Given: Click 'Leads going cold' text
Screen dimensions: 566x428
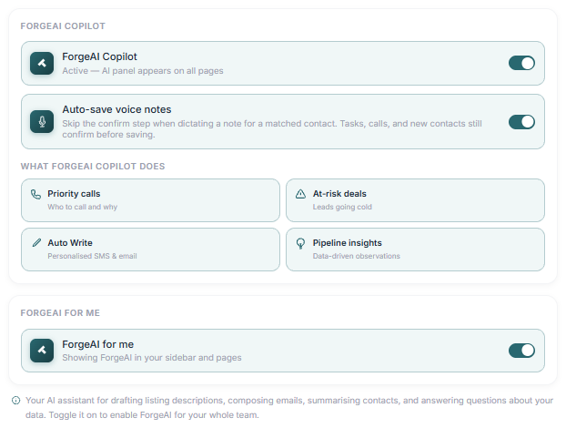Looking at the screenshot, I should tap(342, 207).
